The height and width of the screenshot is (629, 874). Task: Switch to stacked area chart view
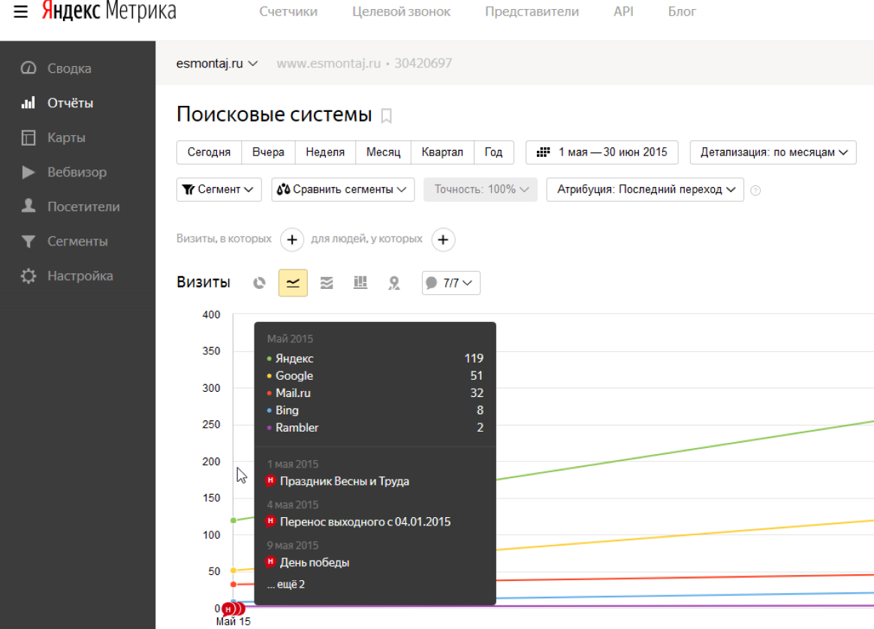tap(327, 283)
